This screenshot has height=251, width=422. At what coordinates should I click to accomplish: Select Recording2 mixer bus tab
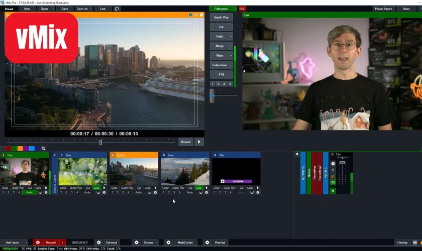pyautogui.click(x=320, y=173)
